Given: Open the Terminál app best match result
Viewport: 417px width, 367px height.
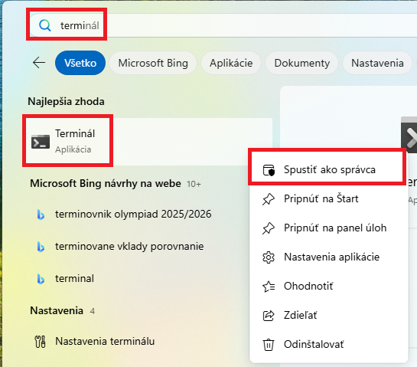Looking at the screenshot, I should click(x=149, y=142).
